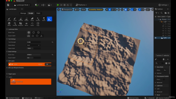Adjust the Brush Size slider
The width and height of the screenshot is (176, 99).
34,55
